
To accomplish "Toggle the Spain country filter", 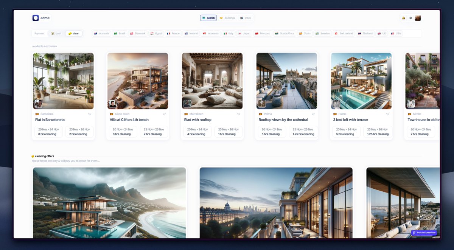I will tap(305, 33).
